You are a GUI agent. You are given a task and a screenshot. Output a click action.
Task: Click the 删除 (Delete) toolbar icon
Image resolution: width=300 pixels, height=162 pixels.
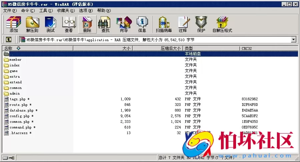click(x=87, y=24)
